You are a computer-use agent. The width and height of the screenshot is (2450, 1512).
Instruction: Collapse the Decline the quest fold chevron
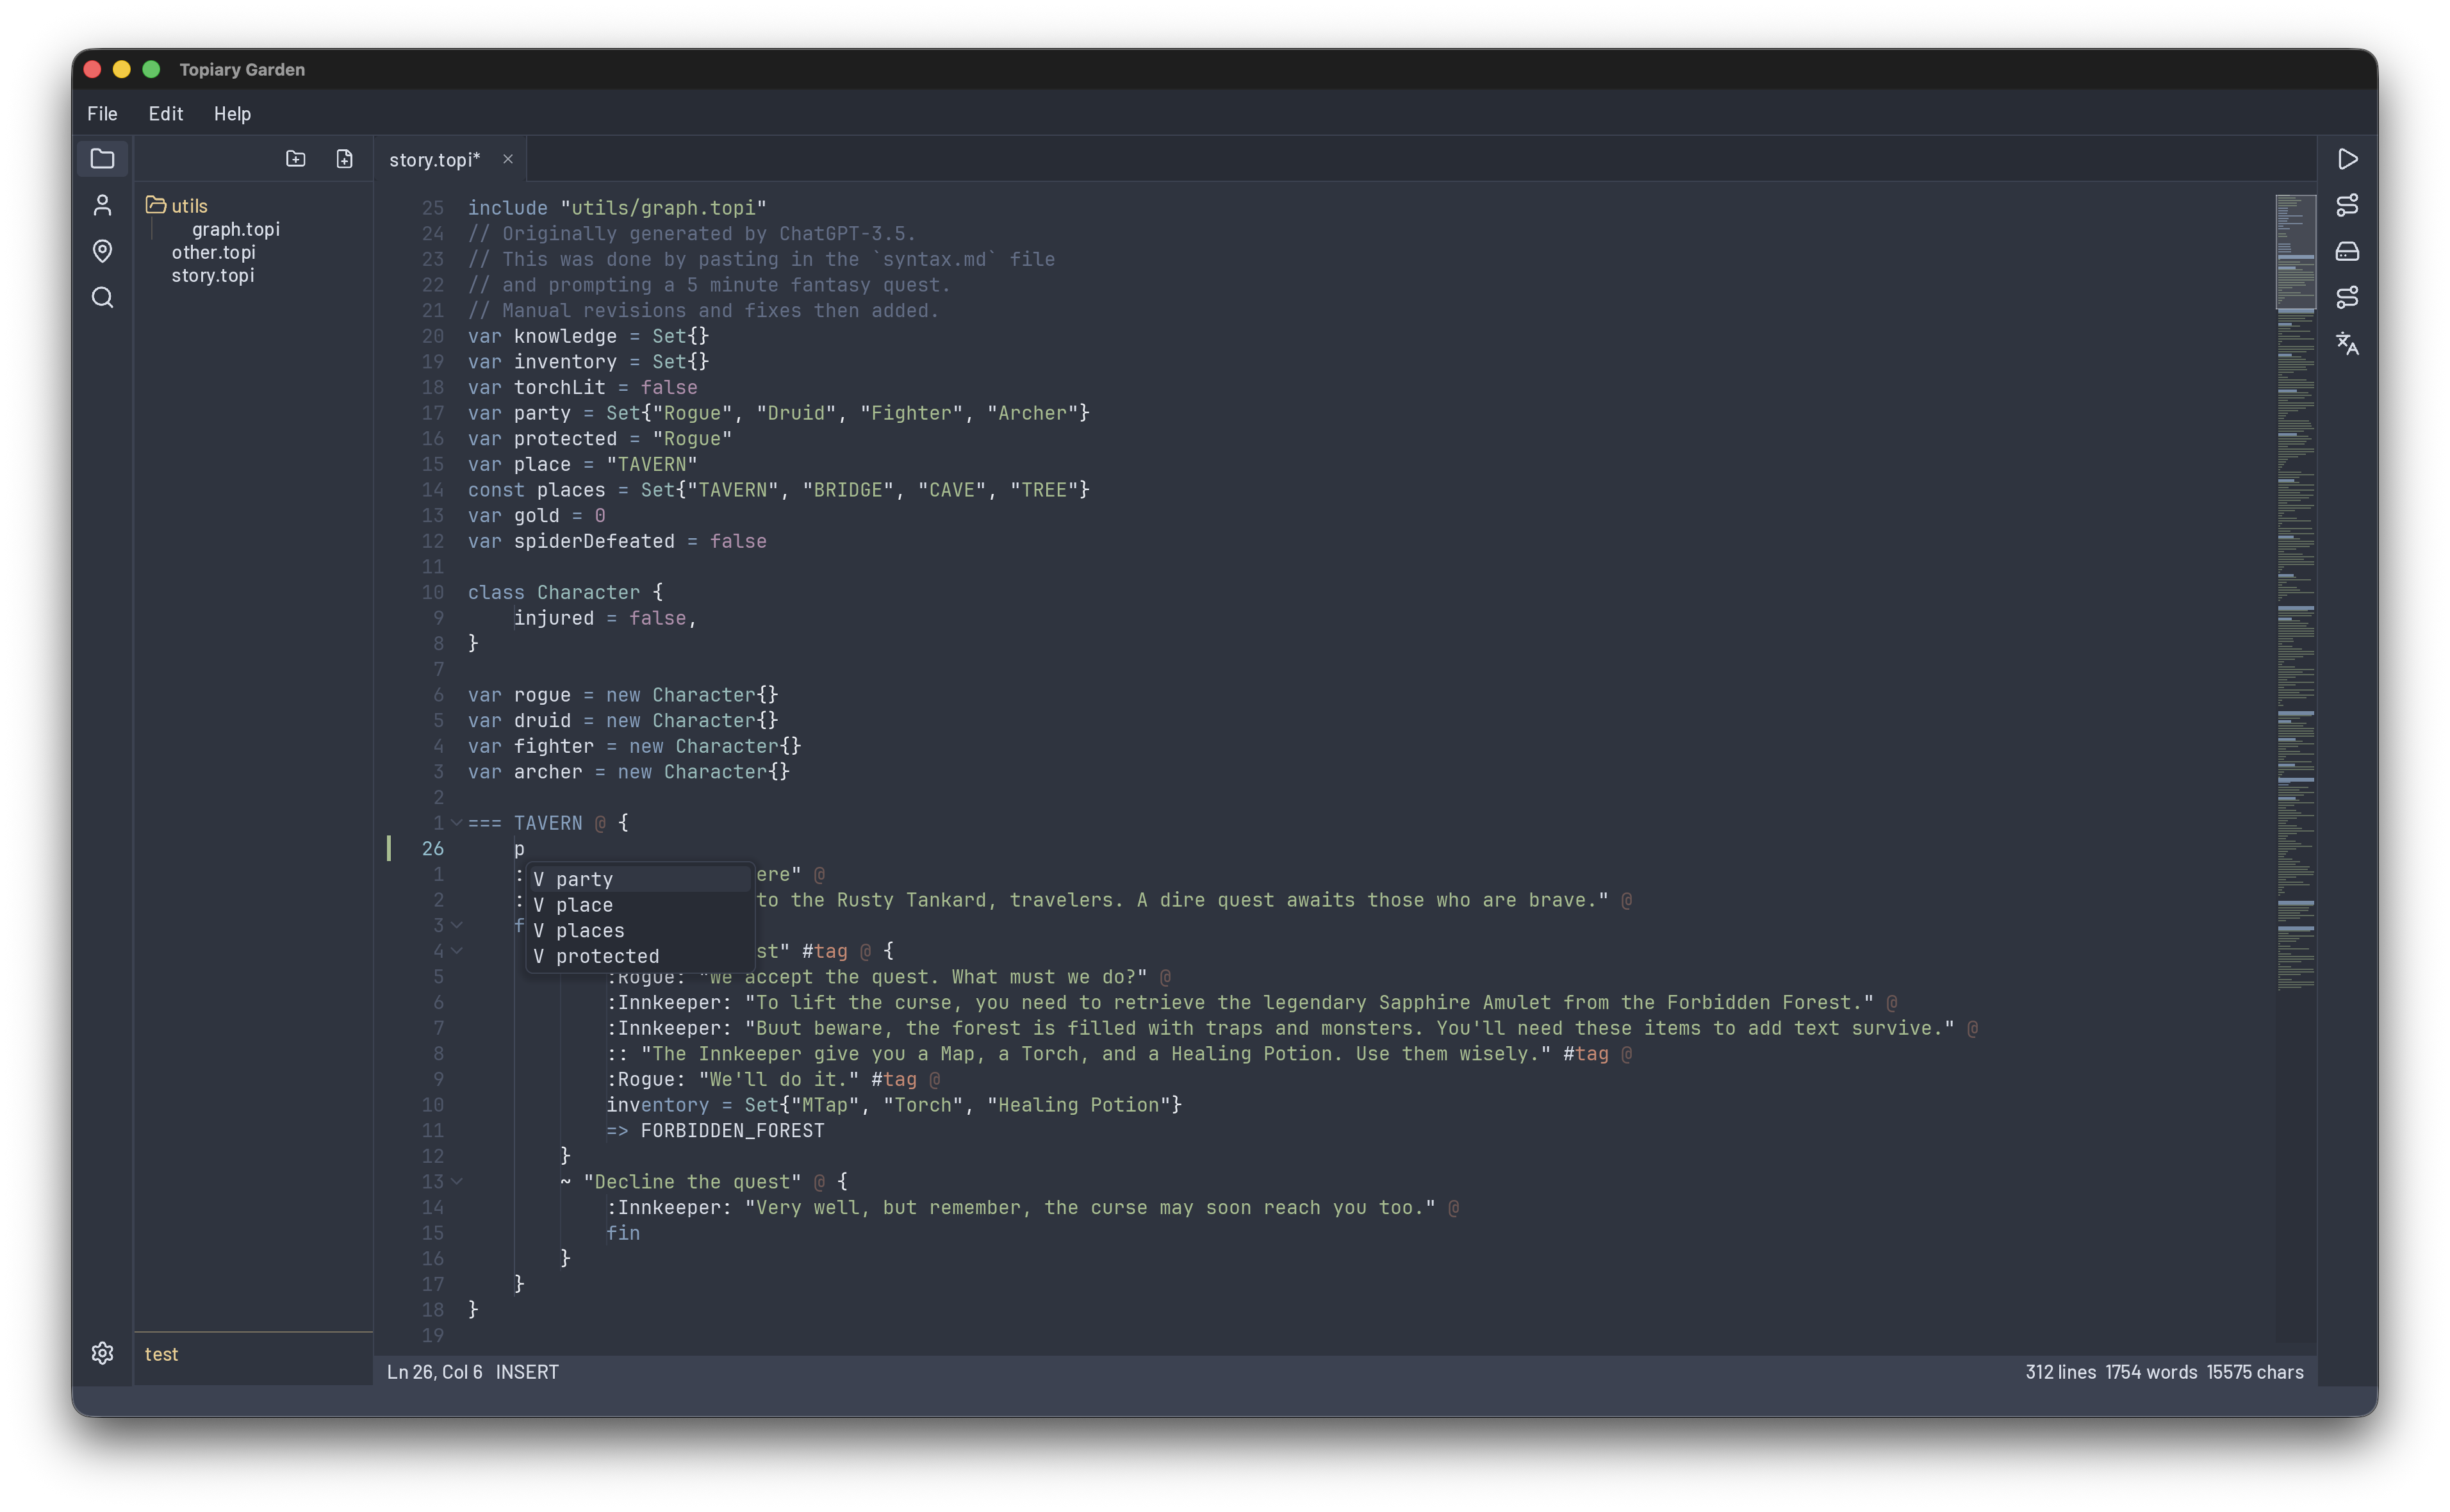(x=457, y=1182)
